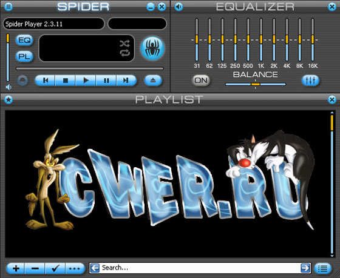The image size is (340, 278).
Task: Click the search back arrow
Action: click(95, 268)
